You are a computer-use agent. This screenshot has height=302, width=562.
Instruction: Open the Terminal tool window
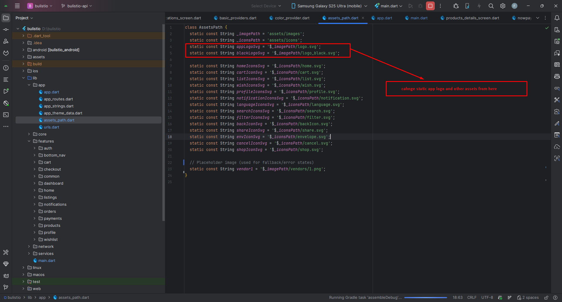(6, 115)
